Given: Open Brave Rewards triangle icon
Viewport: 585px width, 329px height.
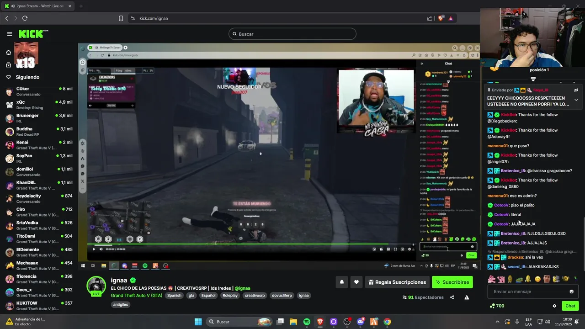Looking at the screenshot, I should tap(451, 18).
